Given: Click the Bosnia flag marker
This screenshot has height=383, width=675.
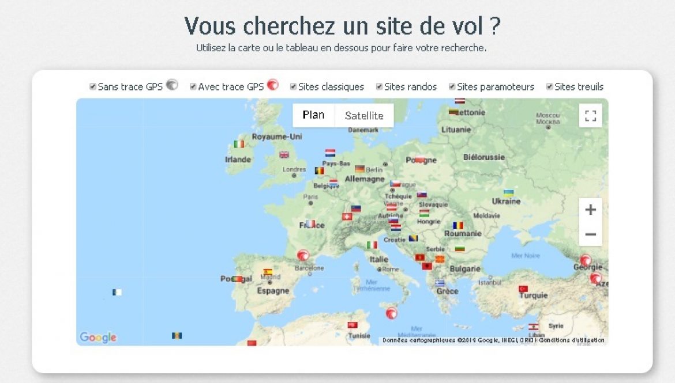Looking at the screenshot, I should pyautogui.click(x=413, y=238).
